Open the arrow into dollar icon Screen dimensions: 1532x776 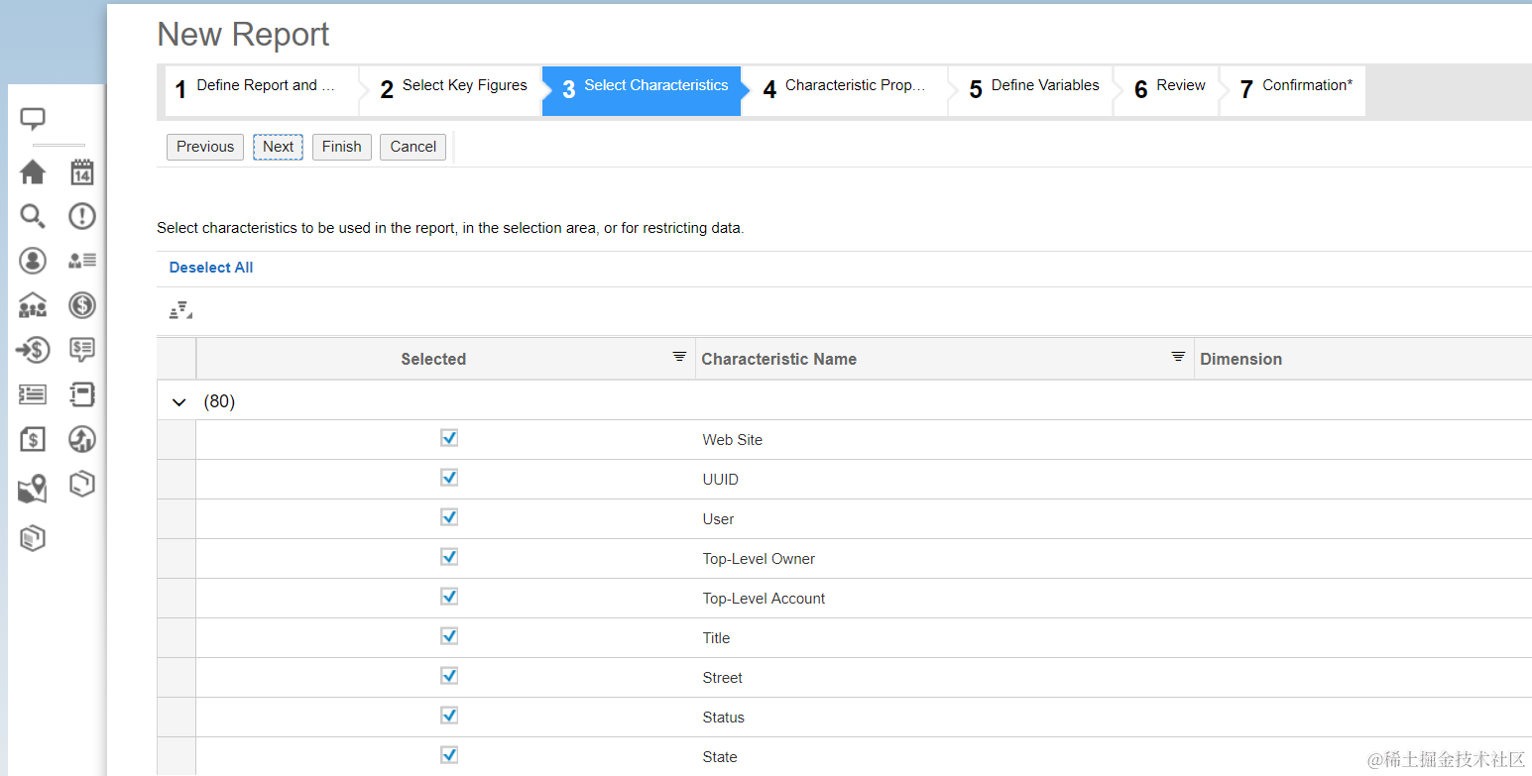point(33,349)
